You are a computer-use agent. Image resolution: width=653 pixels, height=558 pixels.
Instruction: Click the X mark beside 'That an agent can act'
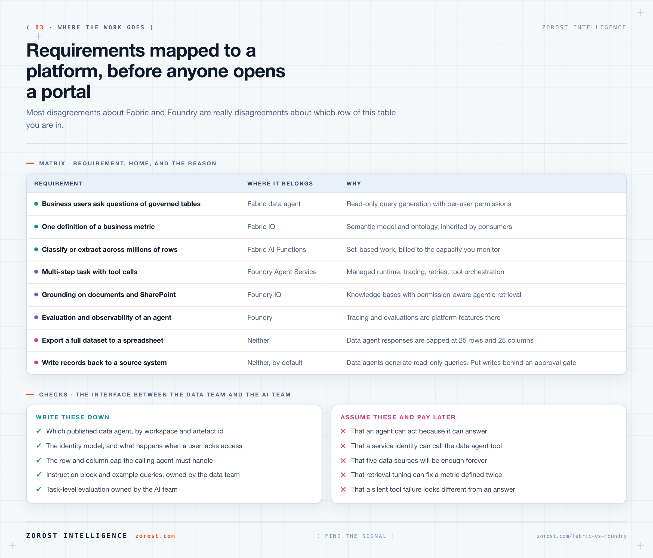pos(343,431)
